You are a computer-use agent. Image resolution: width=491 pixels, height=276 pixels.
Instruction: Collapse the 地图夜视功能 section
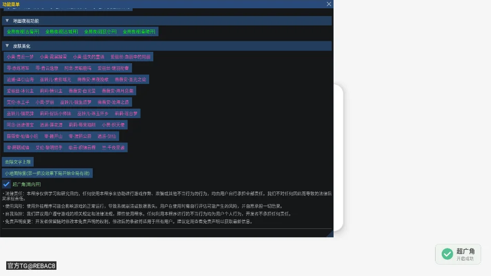coord(7,21)
